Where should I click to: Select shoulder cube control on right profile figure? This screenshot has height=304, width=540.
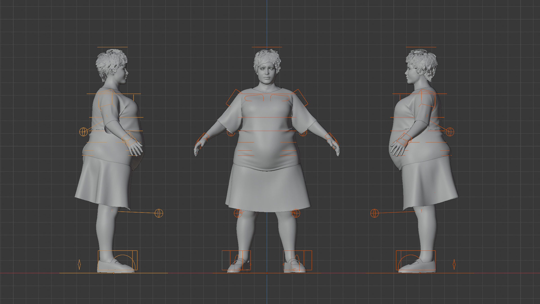click(x=427, y=98)
